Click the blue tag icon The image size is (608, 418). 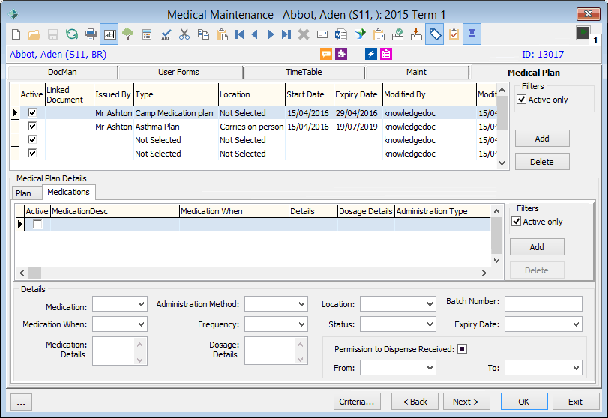tap(435, 34)
